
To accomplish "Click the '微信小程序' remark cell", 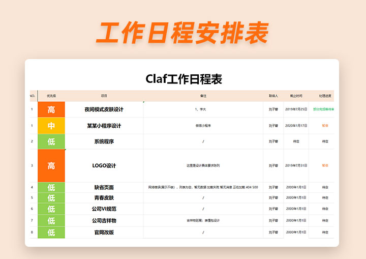I will click(x=203, y=126).
